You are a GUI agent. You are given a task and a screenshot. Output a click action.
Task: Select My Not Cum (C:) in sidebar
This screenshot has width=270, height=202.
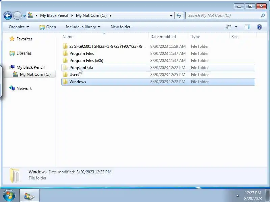coord(35,74)
